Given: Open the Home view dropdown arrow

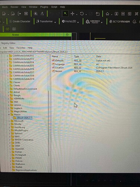Looking at the screenshot, I should (x=112, y=15).
